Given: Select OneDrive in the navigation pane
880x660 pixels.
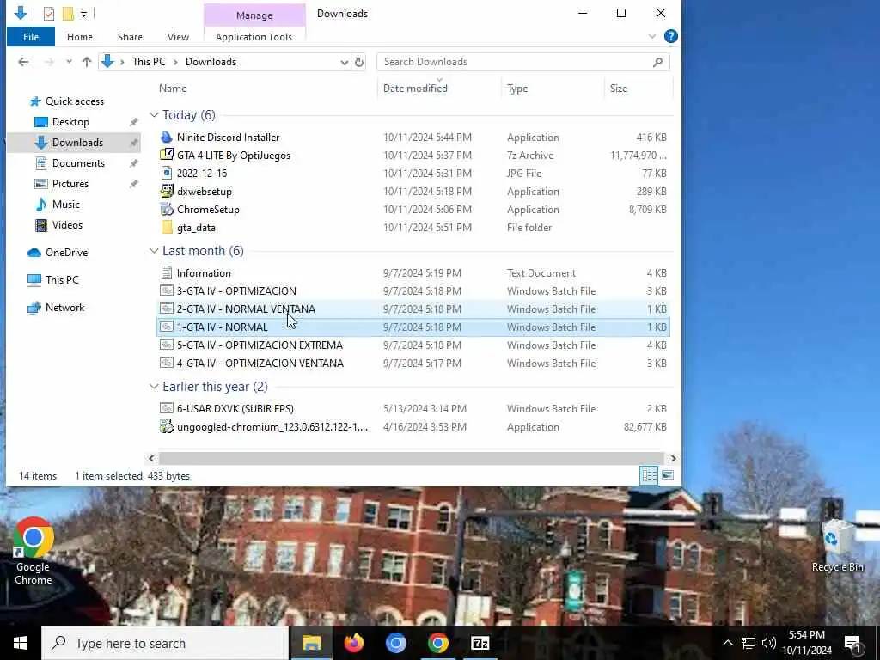Looking at the screenshot, I should 66,253.
